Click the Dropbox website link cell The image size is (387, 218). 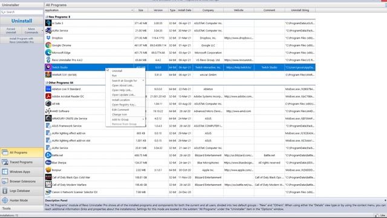(x=239, y=38)
